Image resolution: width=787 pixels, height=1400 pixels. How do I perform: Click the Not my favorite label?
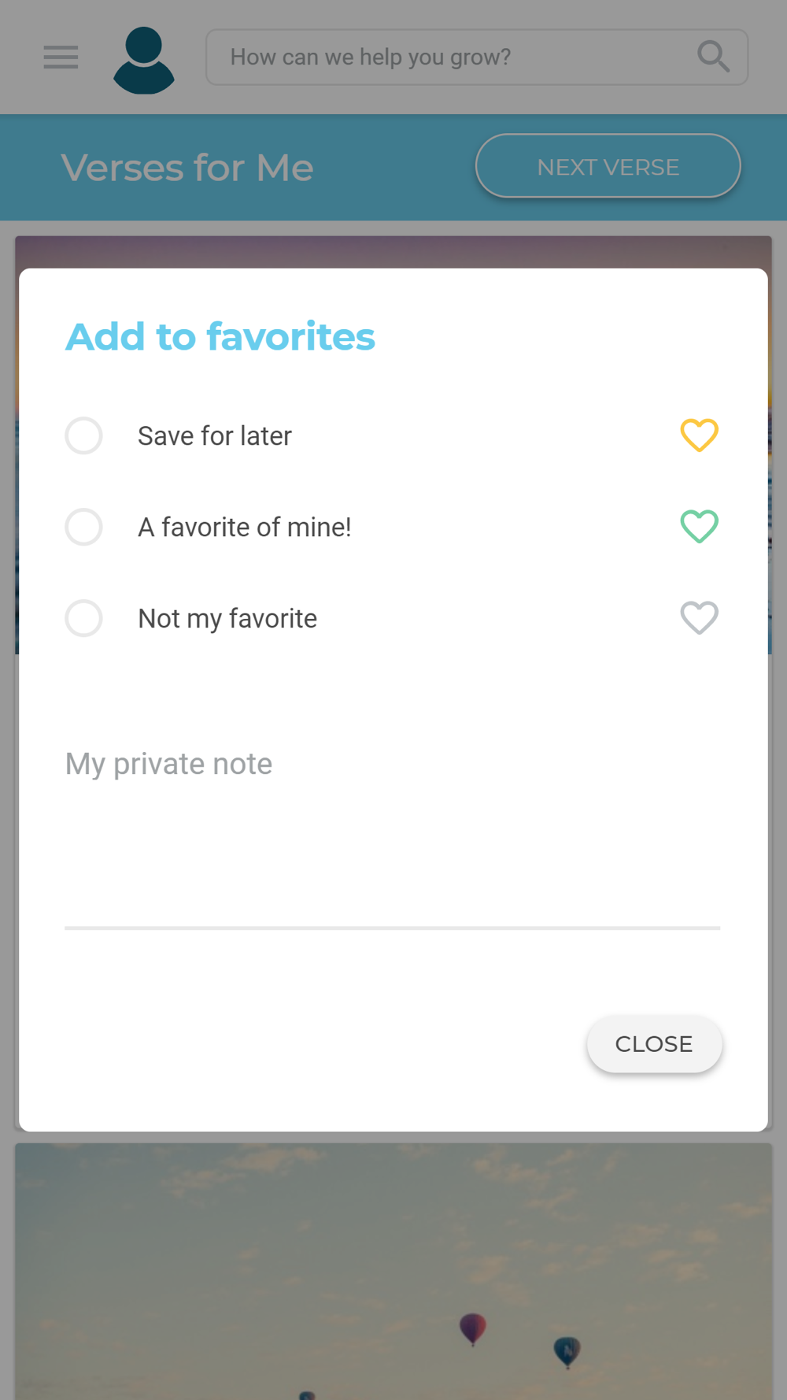click(x=227, y=618)
